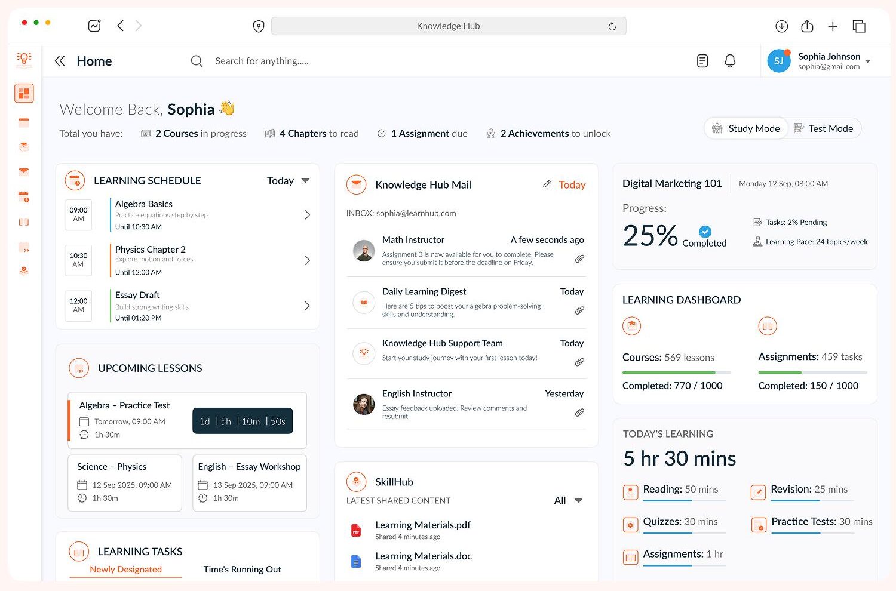Click the notification bell icon
896x591 pixels.
(730, 61)
